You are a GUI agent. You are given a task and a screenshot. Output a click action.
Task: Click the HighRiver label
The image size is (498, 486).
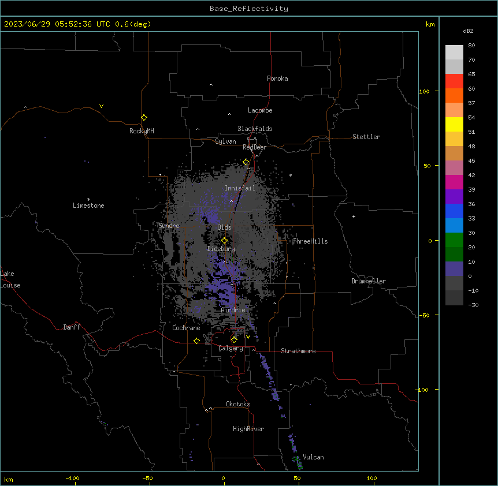[248, 429]
